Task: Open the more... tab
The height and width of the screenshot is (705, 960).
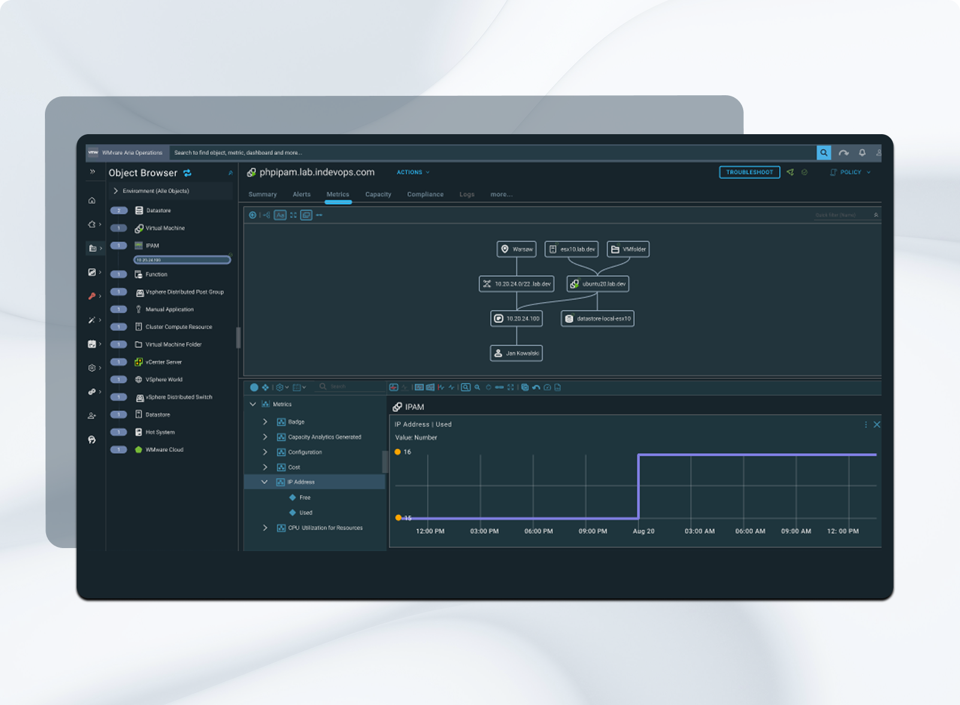Action: click(x=501, y=195)
